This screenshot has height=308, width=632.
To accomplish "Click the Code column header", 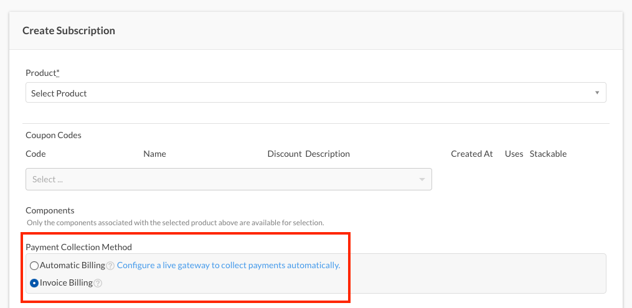I will [x=35, y=154].
